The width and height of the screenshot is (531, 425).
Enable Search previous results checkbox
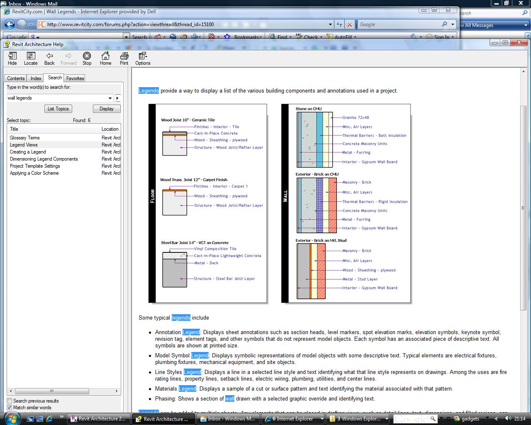[9, 401]
